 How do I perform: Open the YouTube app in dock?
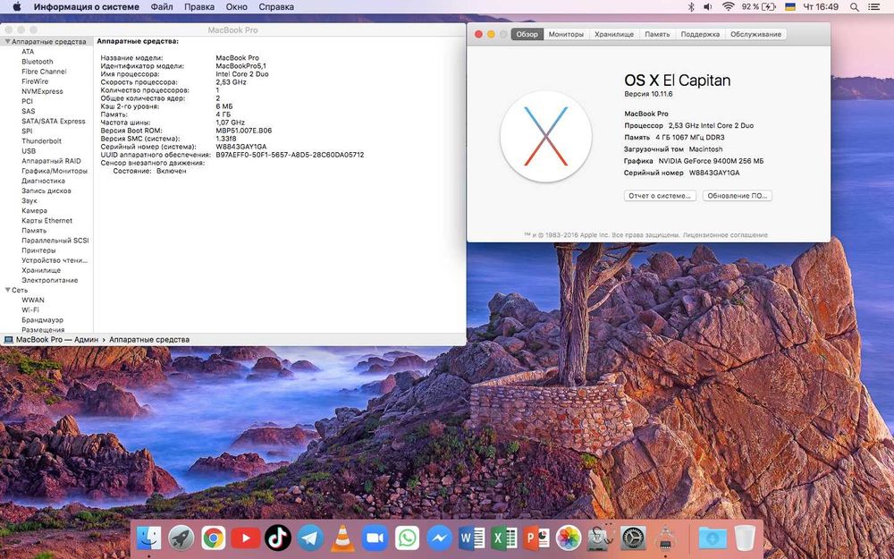(x=246, y=538)
